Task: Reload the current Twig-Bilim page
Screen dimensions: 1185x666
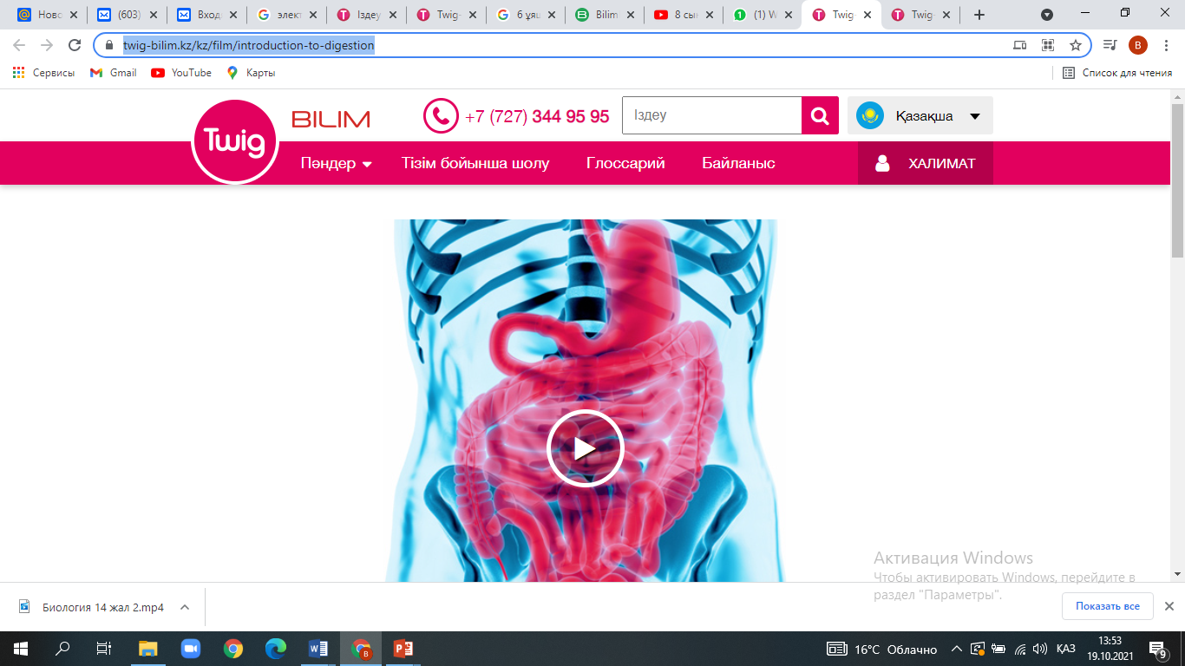Action: [75, 45]
